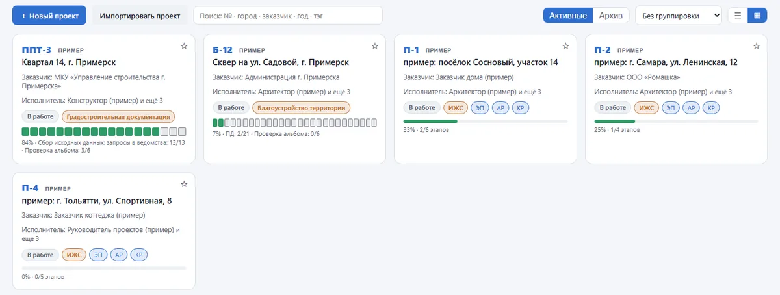Open project code П-2
The height and width of the screenshot is (295, 780).
coord(603,50)
